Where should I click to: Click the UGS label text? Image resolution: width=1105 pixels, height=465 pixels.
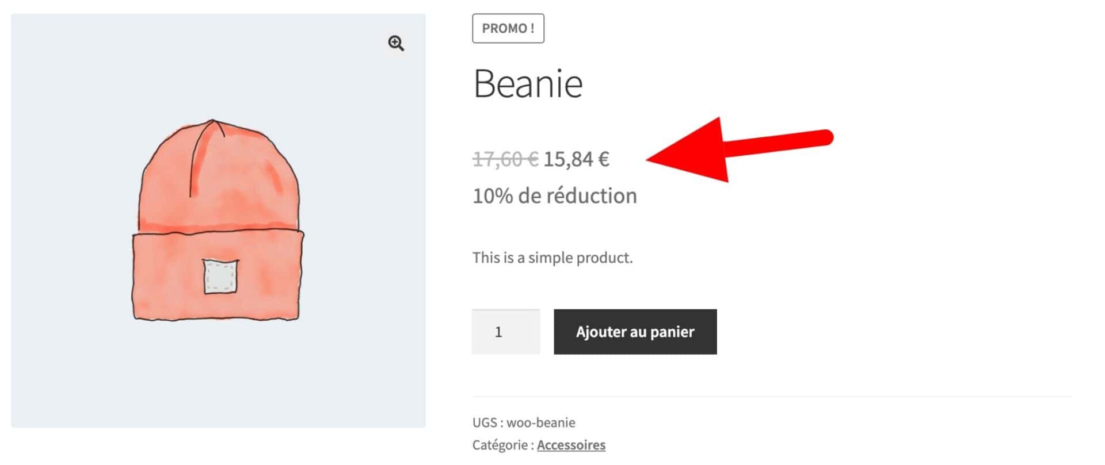(x=485, y=422)
